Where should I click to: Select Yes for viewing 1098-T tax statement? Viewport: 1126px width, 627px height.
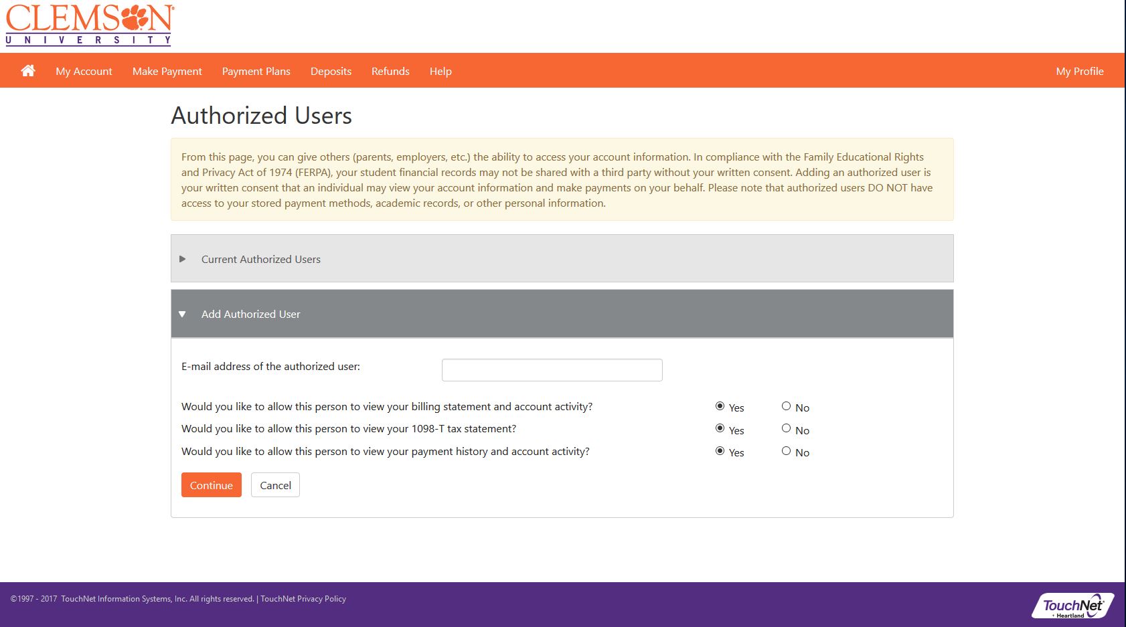[x=720, y=428]
